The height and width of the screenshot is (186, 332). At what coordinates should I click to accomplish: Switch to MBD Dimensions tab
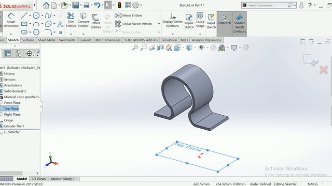(x=108, y=40)
